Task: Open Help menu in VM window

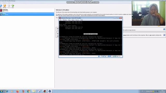Action: [x=81, y=20]
